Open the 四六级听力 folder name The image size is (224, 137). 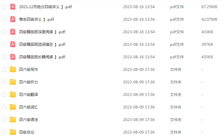[29, 82]
